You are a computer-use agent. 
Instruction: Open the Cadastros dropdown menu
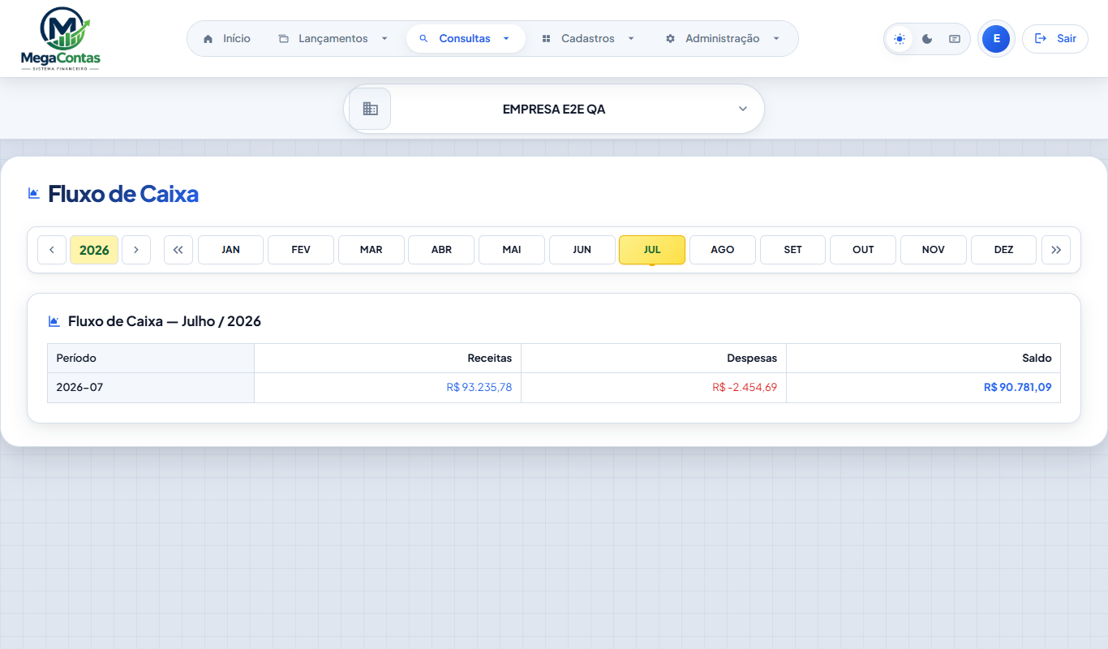(588, 39)
